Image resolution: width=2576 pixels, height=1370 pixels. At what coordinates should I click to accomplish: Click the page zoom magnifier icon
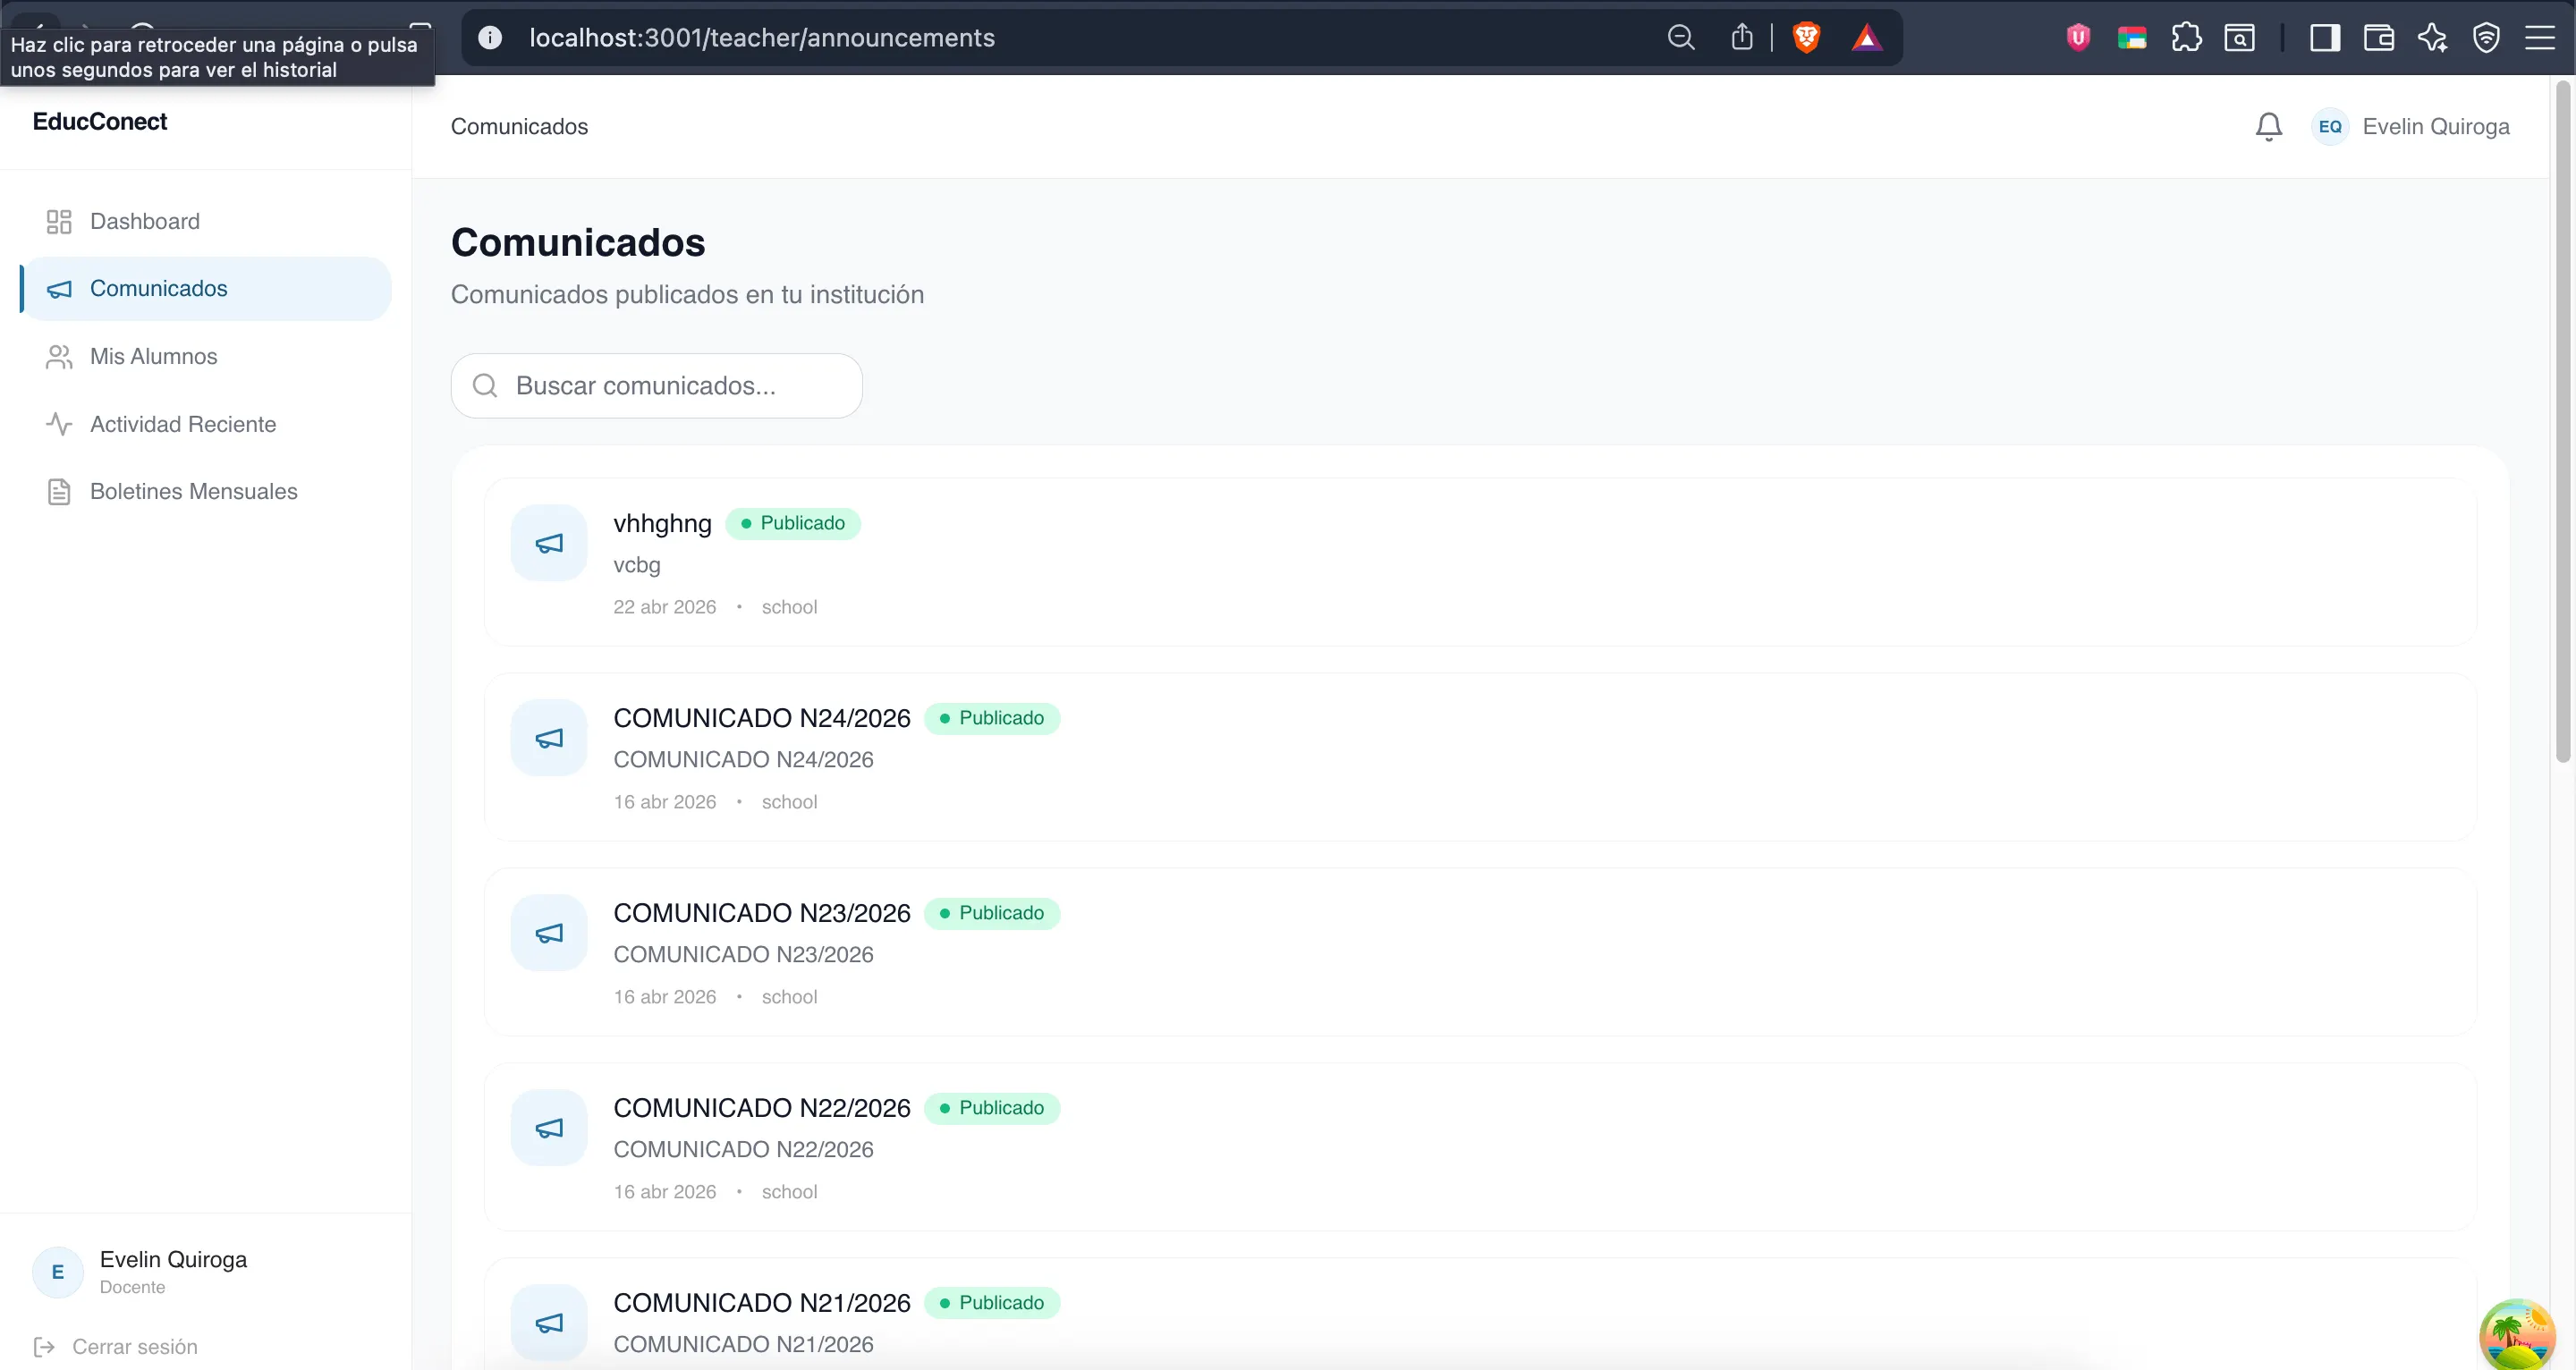(1681, 38)
